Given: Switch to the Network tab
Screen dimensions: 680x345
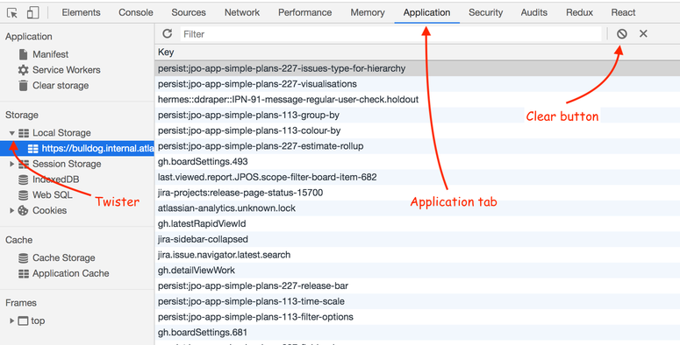Looking at the screenshot, I should (x=242, y=12).
